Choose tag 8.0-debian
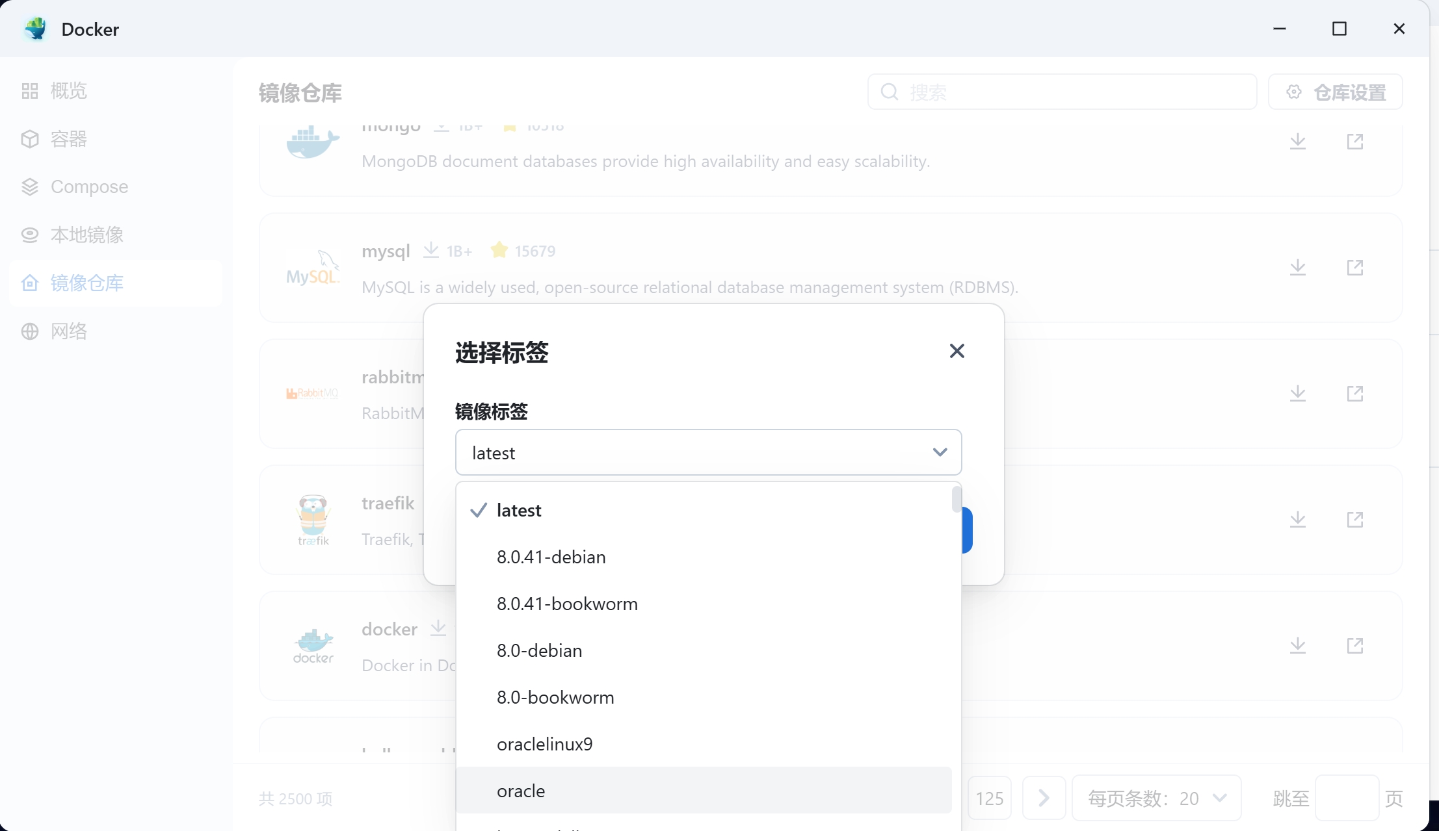Image resolution: width=1439 pixels, height=831 pixels. [x=704, y=650]
